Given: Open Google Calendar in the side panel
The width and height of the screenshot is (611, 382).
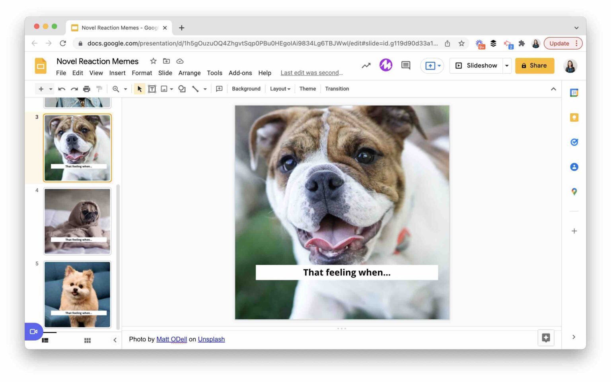Looking at the screenshot, I should pyautogui.click(x=574, y=92).
